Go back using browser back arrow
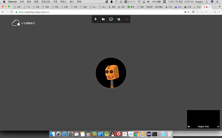 tap(3, 12)
